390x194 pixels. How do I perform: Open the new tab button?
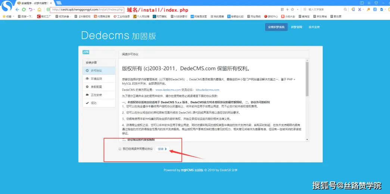click(59, 3)
